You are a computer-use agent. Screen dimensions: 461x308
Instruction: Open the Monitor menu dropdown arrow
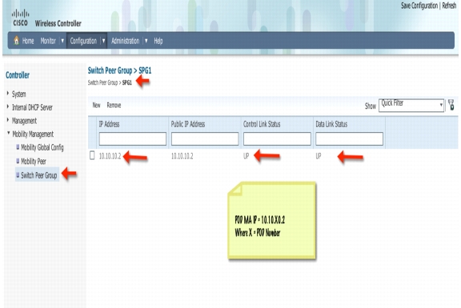click(x=62, y=41)
